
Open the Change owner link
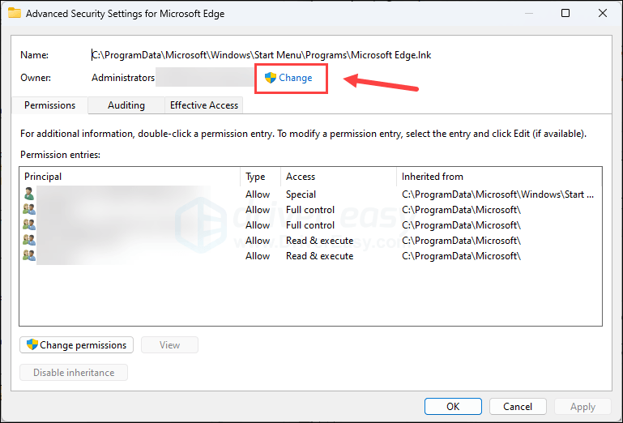[295, 78]
